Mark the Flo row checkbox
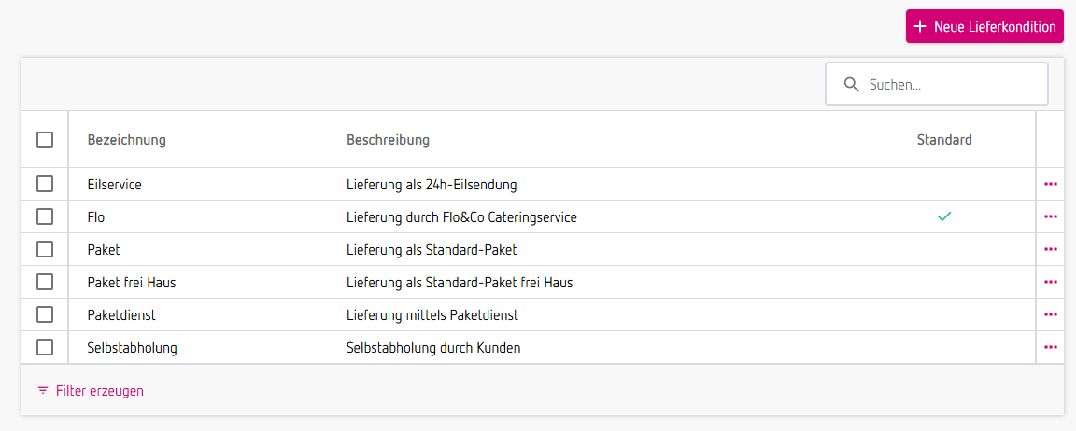1076x431 pixels. coord(45,216)
